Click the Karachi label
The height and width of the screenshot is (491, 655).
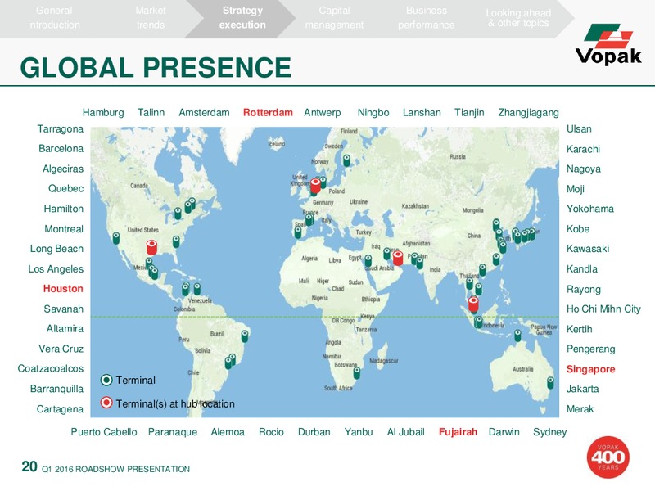coord(583,149)
